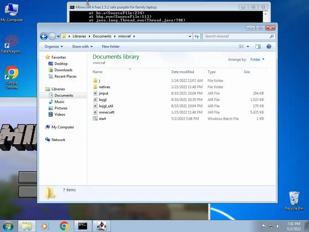The image size is (309, 232).
Task: Select the lwjgl_util JAR file
Action: 106,106
